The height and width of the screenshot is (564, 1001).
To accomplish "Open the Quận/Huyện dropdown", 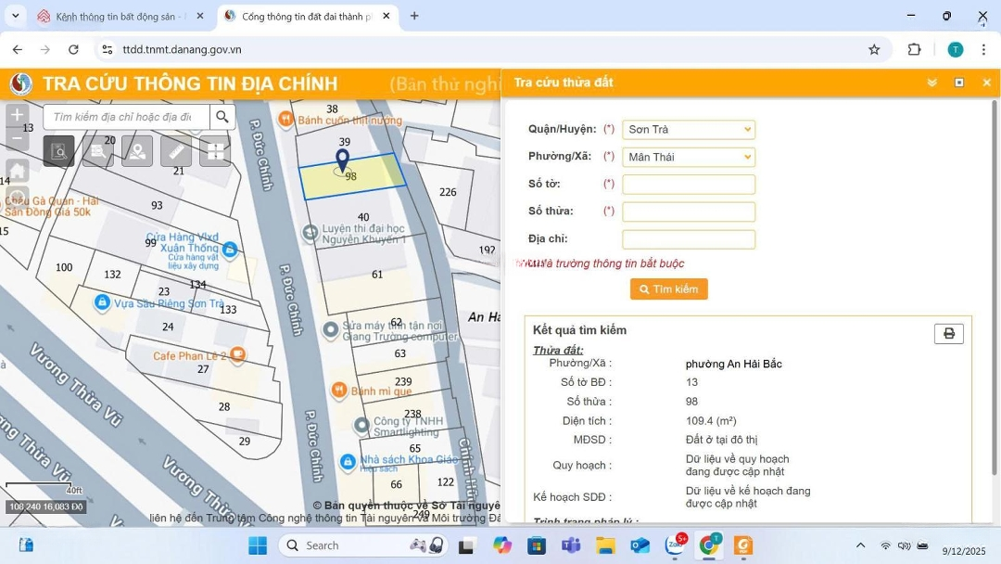I will 688,130.
